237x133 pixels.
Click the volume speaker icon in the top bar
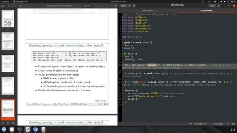225,1
